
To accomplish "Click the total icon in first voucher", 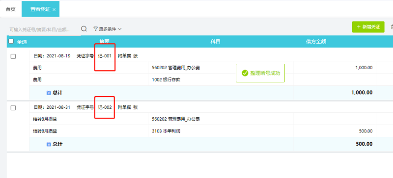I will tap(49, 93).
